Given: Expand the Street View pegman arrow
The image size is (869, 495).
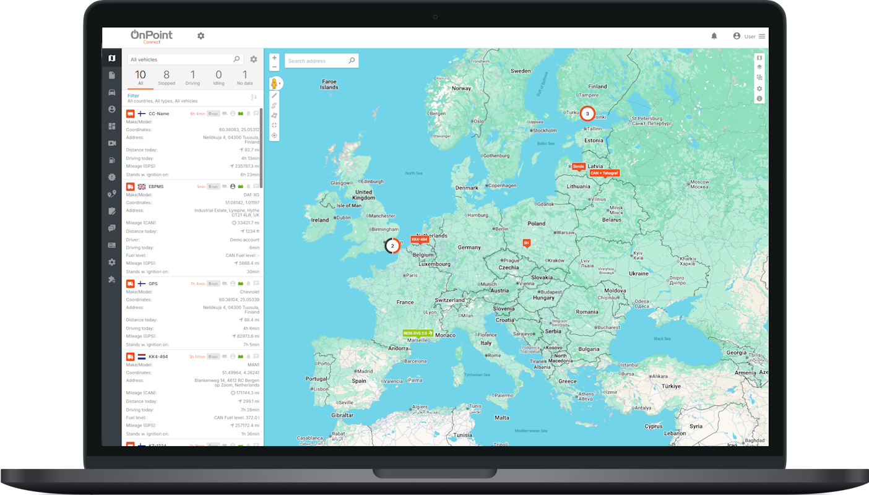Looking at the screenshot, I should click(x=280, y=83).
